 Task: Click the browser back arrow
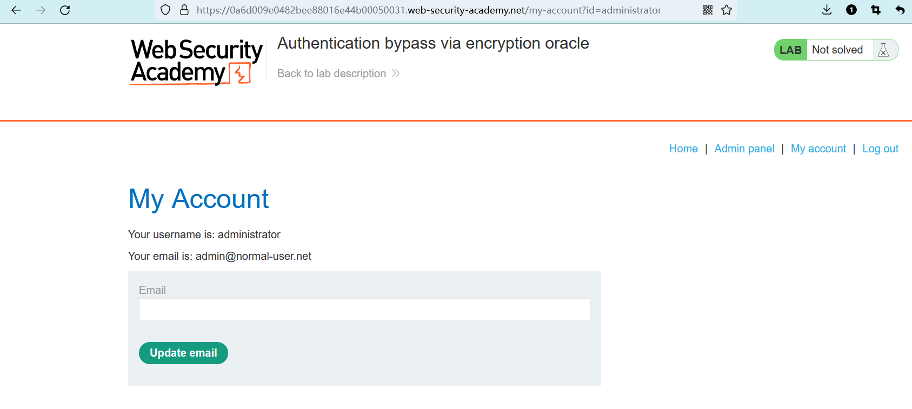coord(16,10)
